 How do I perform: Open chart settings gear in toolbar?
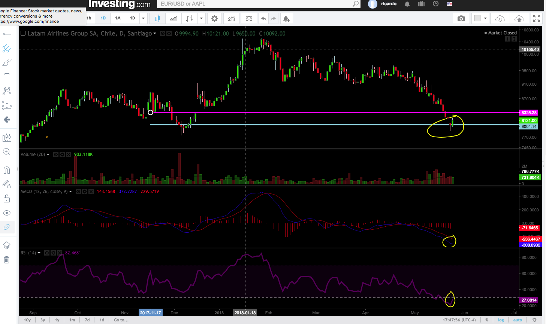click(214, 18)
